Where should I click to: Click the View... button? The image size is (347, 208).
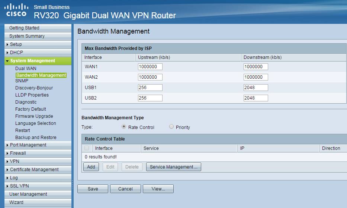click(158, 189)
